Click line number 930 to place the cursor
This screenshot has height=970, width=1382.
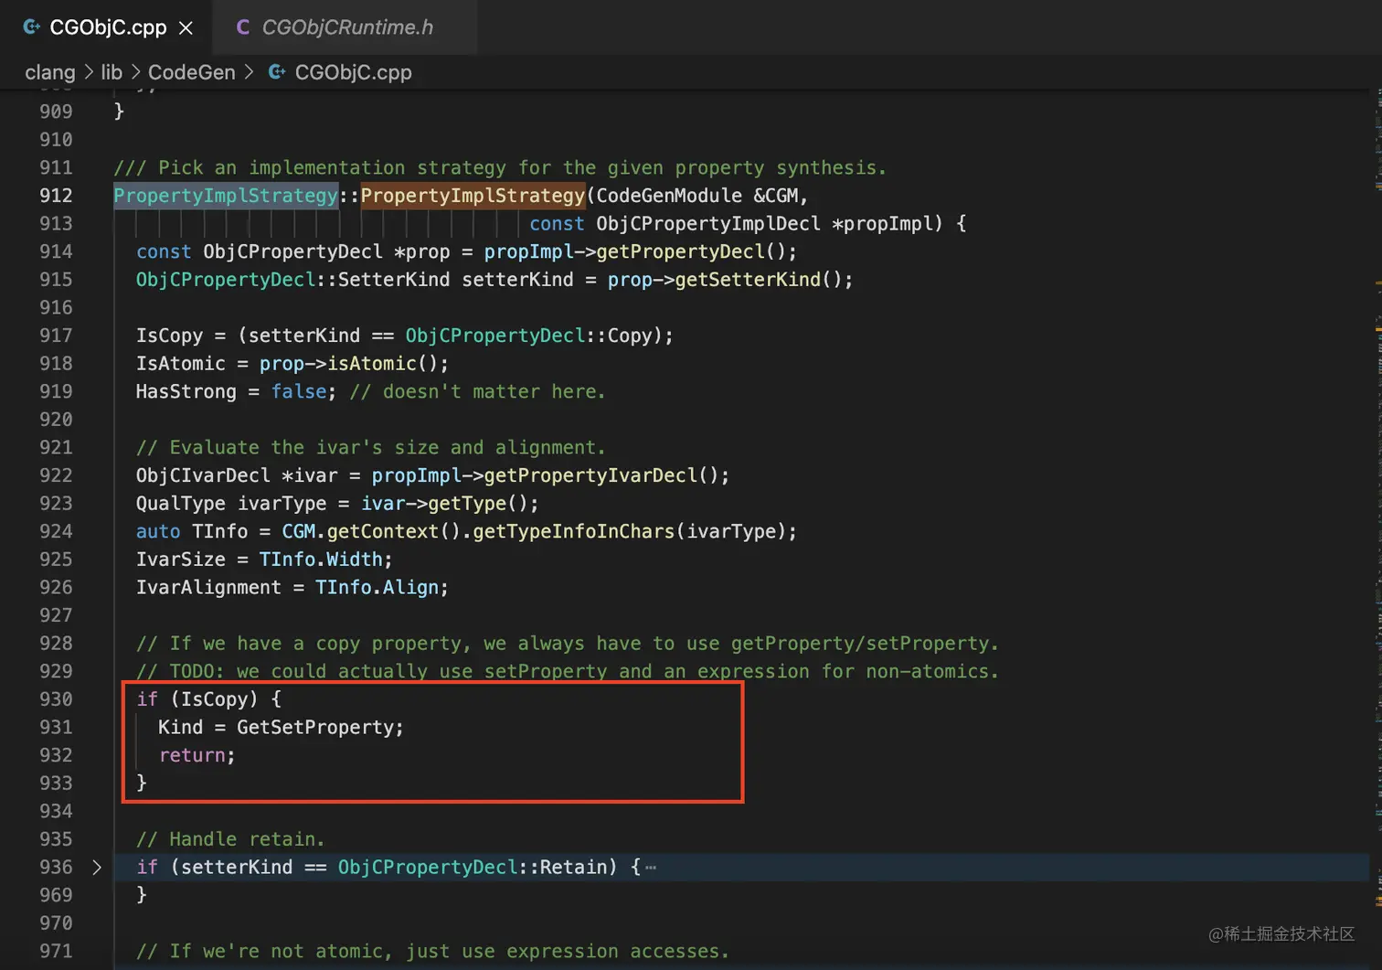tap(56, 698)
